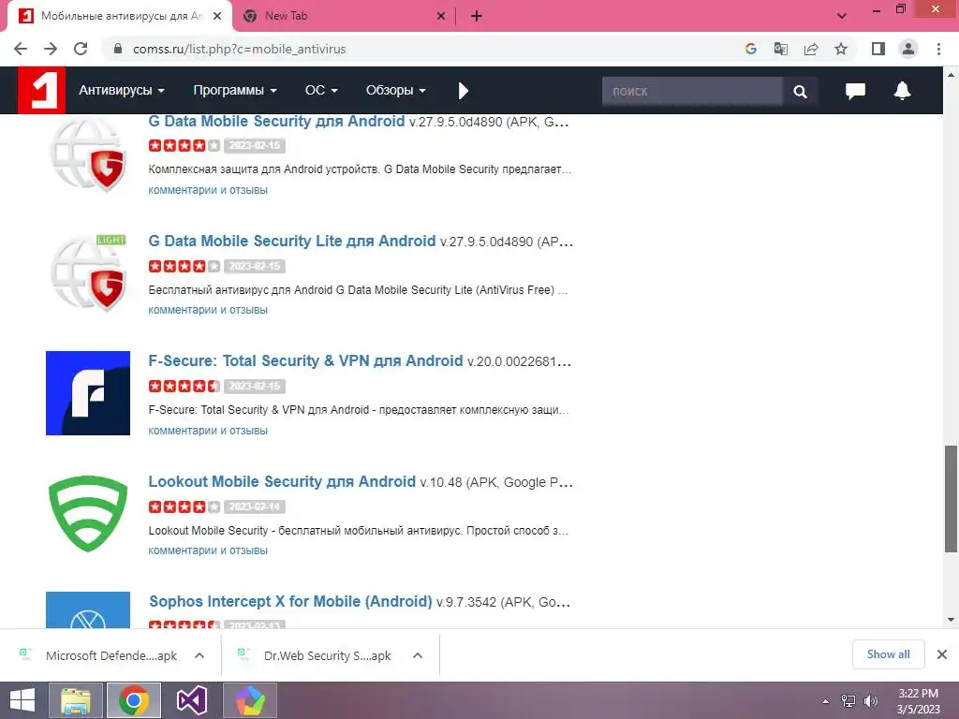Open Chrome three-dot menu
The height and width of the screenshot is (719, 959).
tap(938, 49)
